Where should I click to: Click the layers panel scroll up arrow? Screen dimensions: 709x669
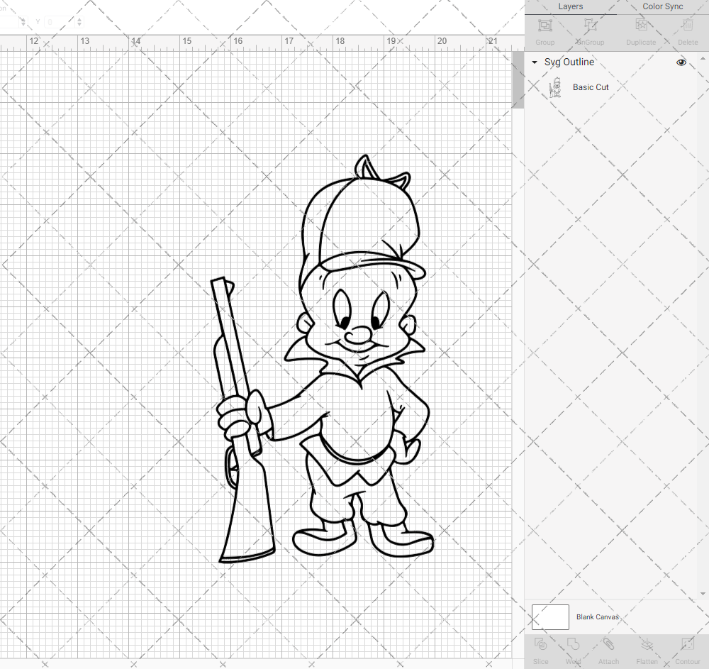point(702,59)
